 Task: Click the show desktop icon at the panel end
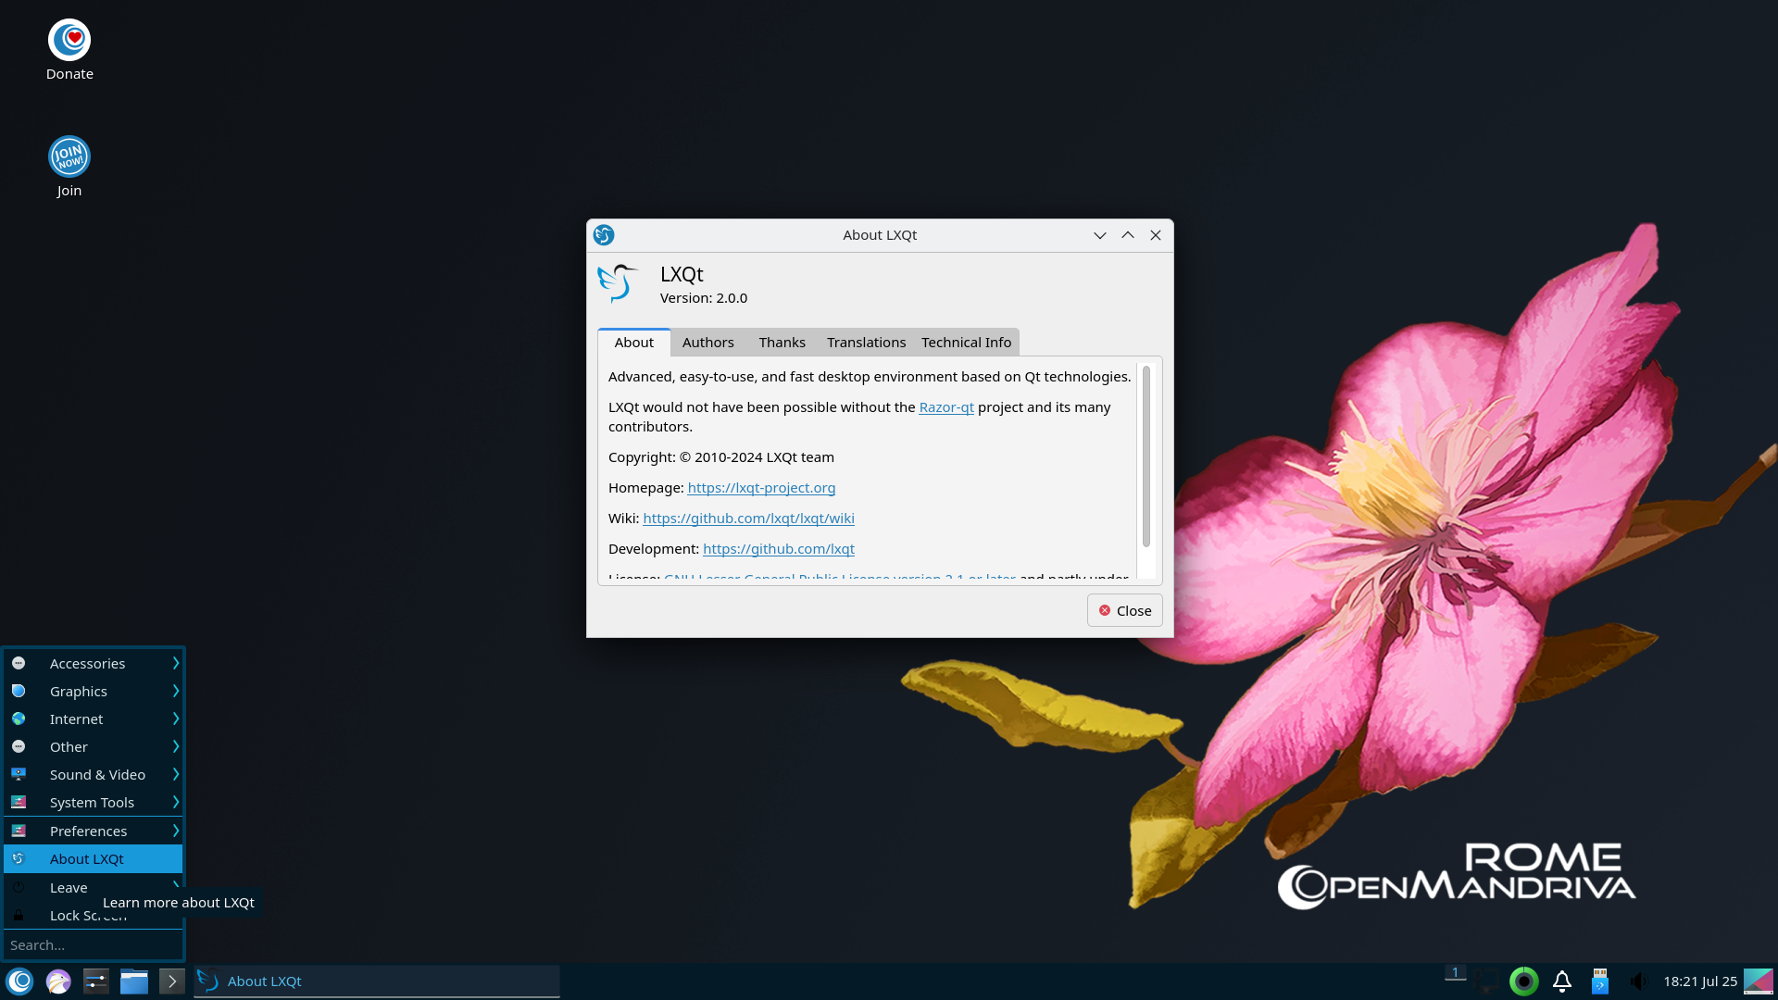[1759, 981]
